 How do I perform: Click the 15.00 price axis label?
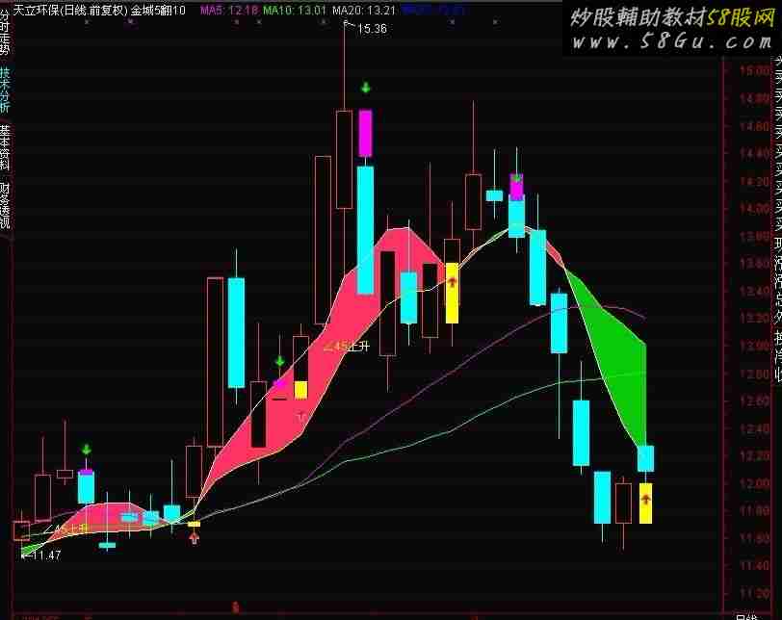point(753,71)
